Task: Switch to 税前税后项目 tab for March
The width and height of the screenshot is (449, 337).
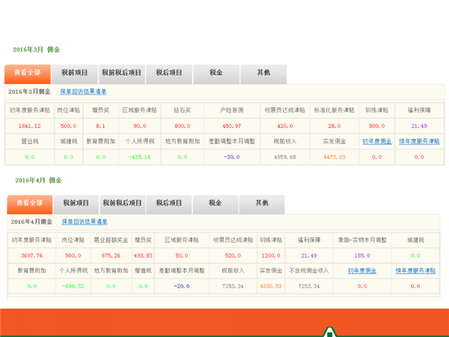Action: [121, 73]
